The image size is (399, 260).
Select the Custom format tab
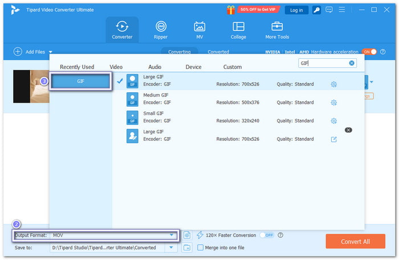[233, 67]
